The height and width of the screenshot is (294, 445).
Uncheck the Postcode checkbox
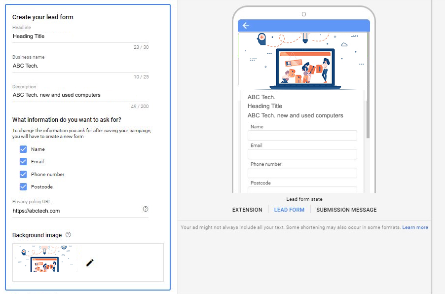click(23, 187)
